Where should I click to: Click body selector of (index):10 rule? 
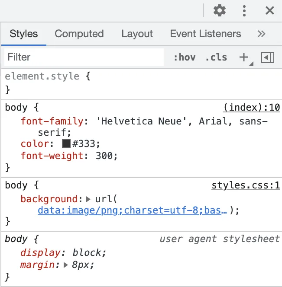pyautogui.click(x=16, y=108)
